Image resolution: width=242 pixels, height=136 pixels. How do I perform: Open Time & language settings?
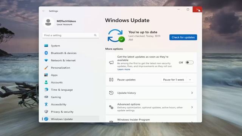(x=71, y=90)
